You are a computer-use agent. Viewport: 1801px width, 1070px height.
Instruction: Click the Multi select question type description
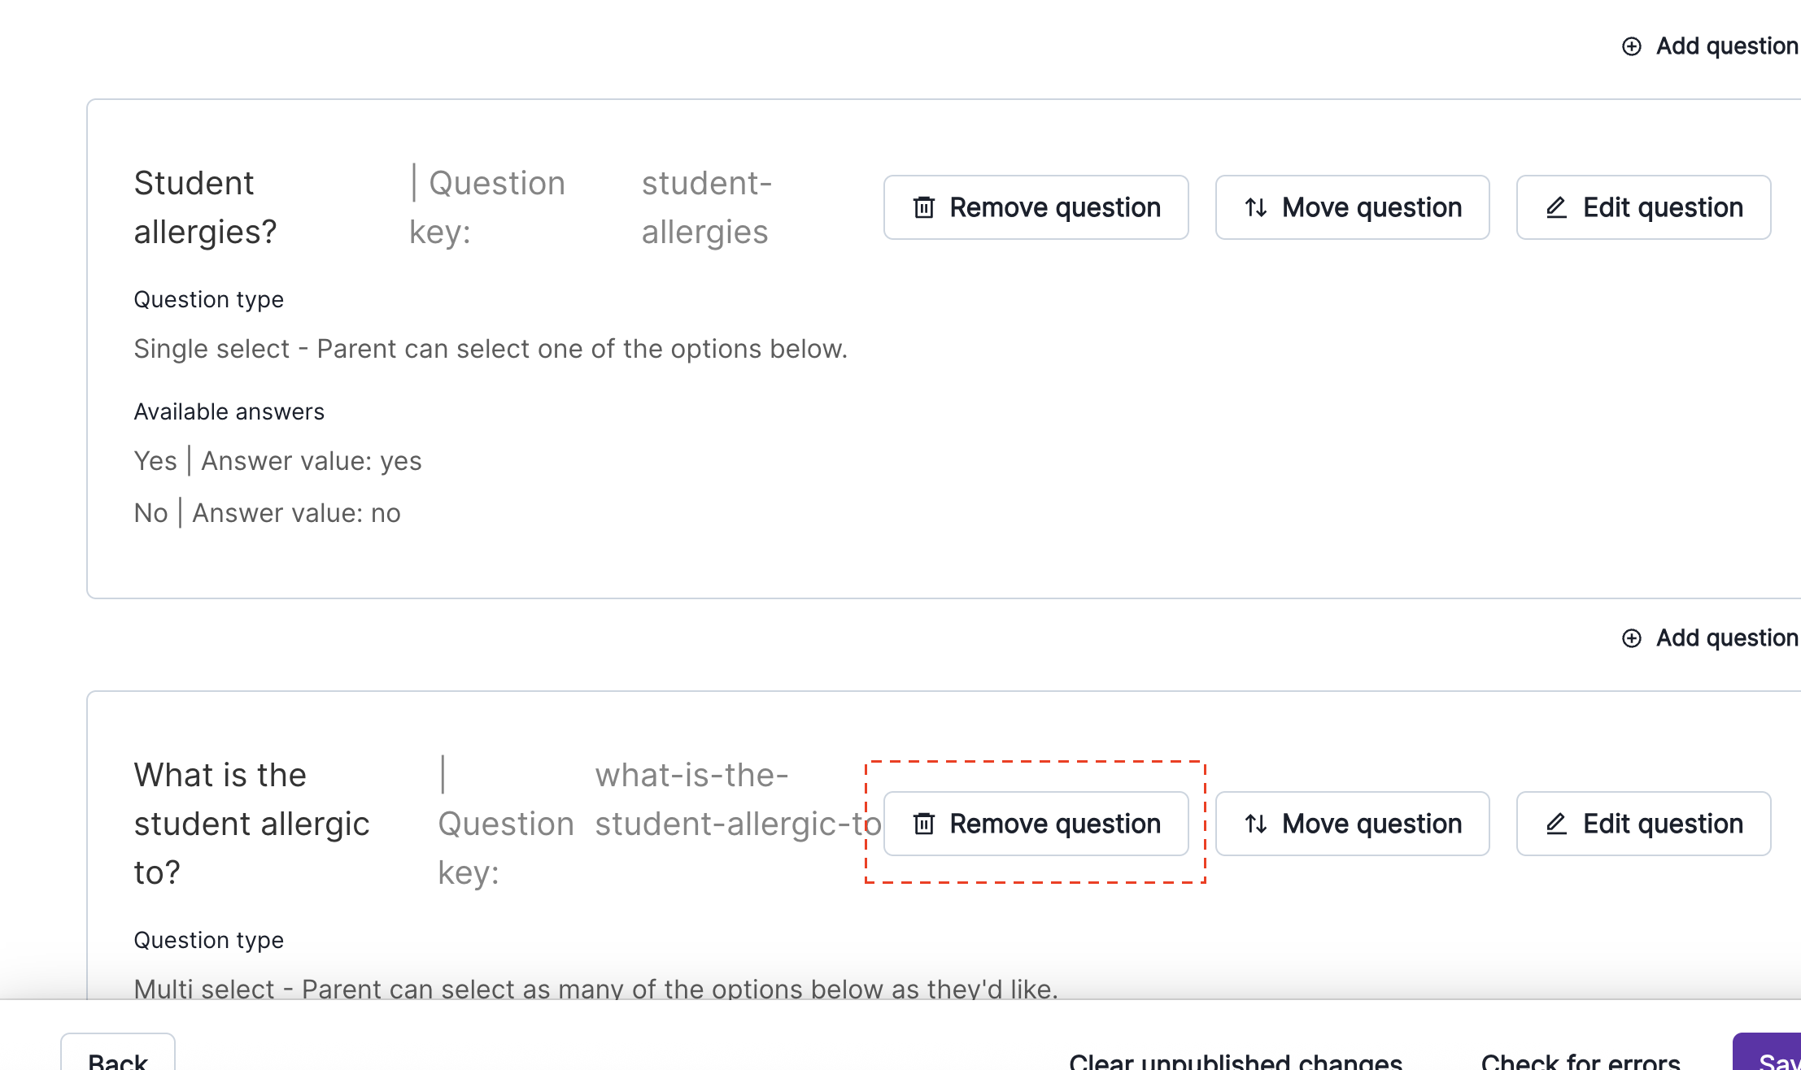coord(595,988)
